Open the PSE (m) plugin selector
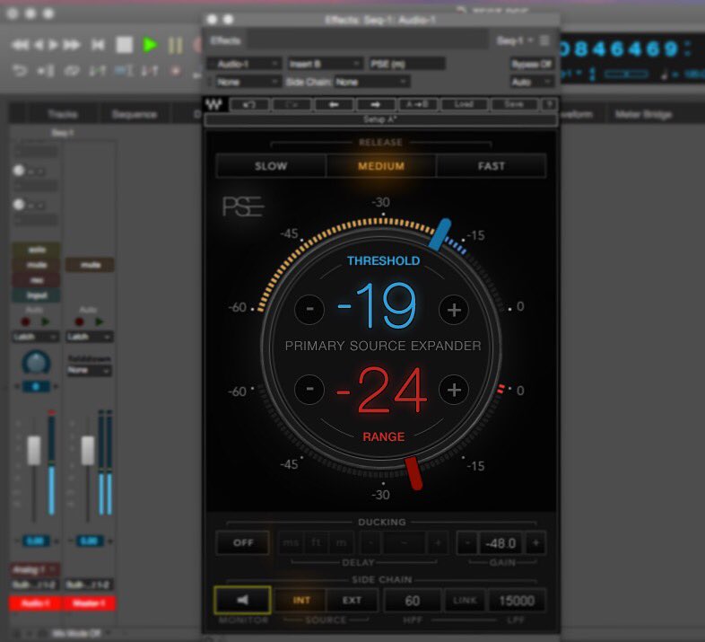The image size is (705, 642). 407,64
